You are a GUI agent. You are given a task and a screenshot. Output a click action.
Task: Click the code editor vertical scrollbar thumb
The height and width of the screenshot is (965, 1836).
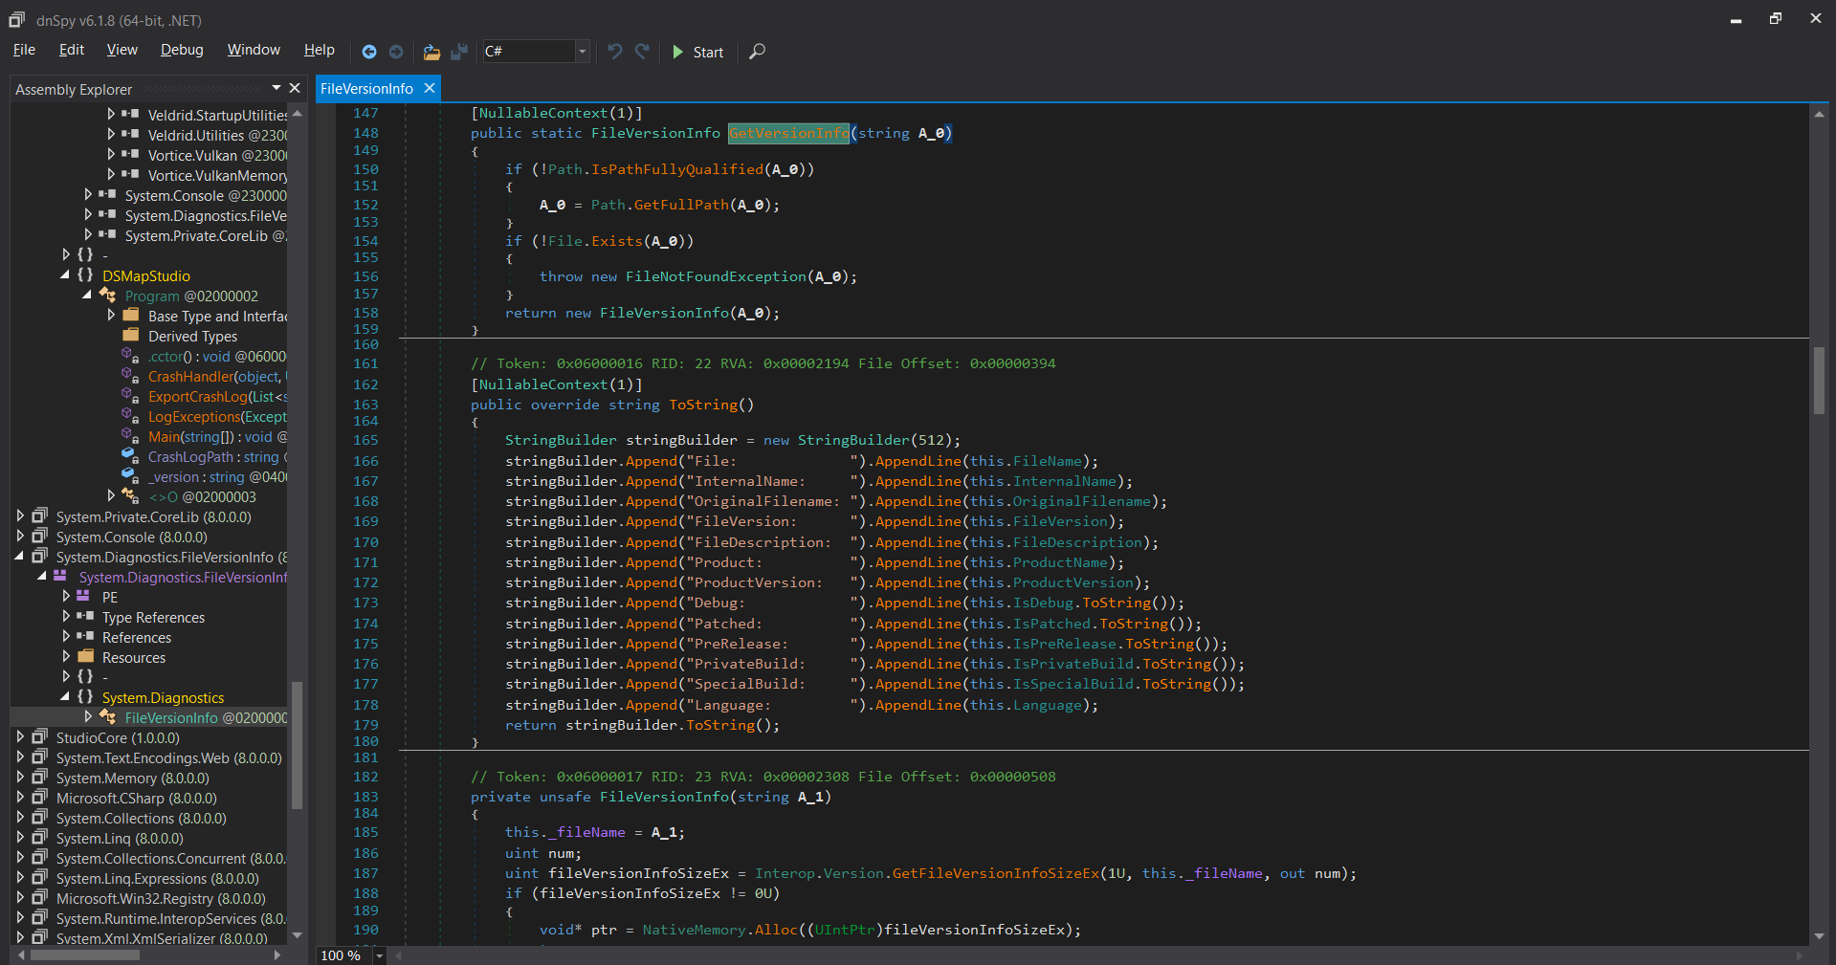tap(1819, 380)
